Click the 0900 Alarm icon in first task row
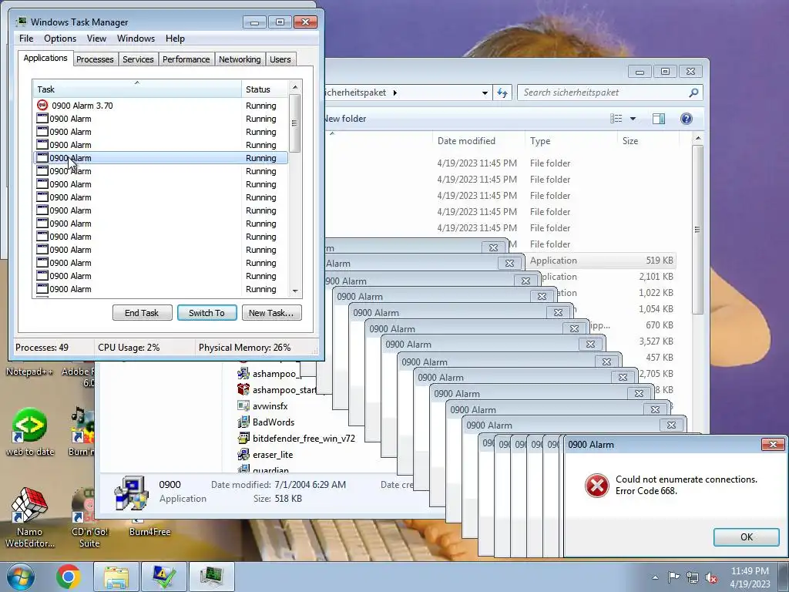Screen dimensions: 789x592 pos(43,105)
